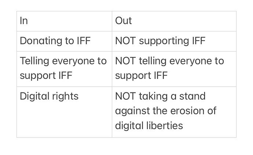Screen dimensions: 253x155
Task: Select the "Digital rights" cell
Action: point(64,111)
